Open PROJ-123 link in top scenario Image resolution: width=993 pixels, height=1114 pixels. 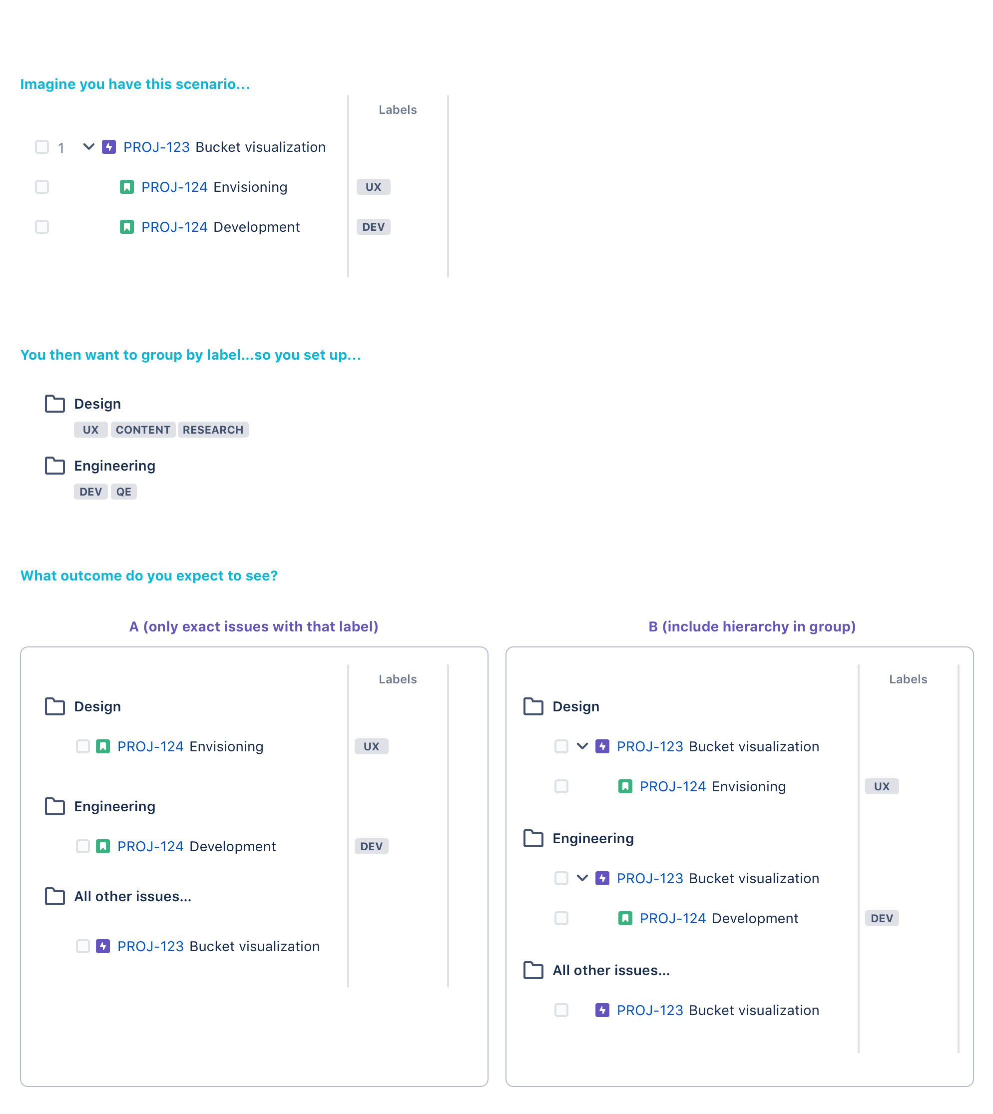(156, 147)
